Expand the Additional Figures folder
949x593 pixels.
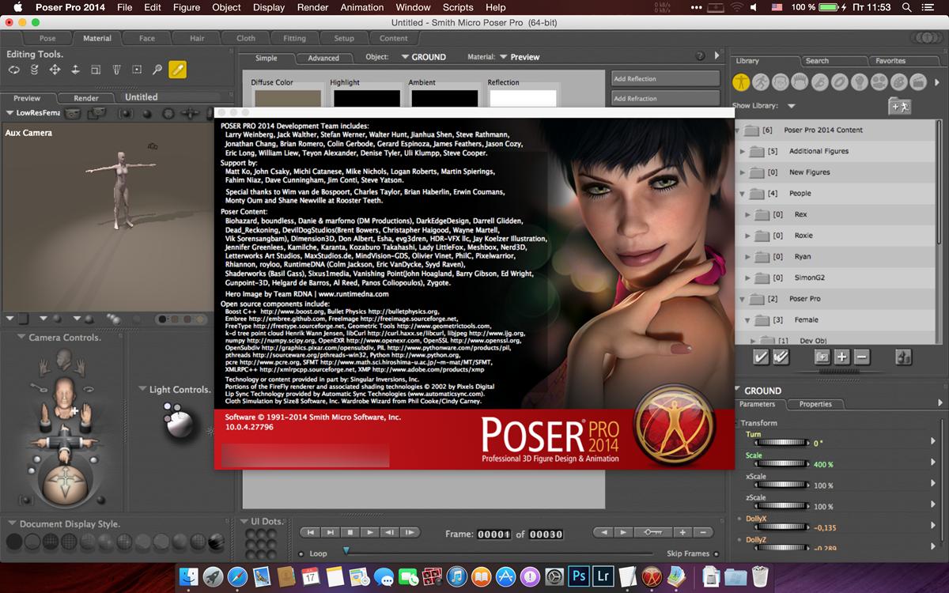tap(743, 151)
